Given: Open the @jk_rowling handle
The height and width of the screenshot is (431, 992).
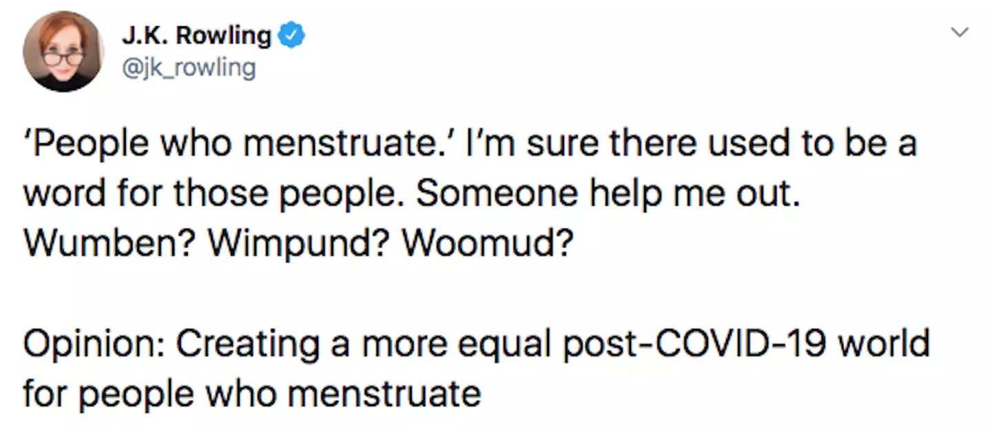Looking at the screenshot, I should pyautogui.click(x=189, y=67).
